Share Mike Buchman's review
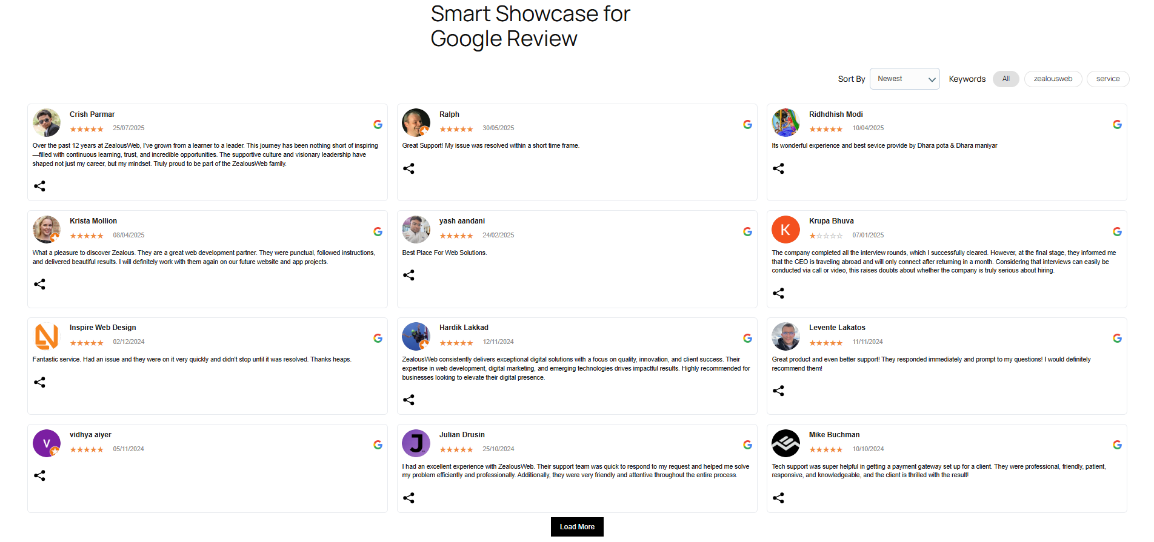 (x=778, y=498)
